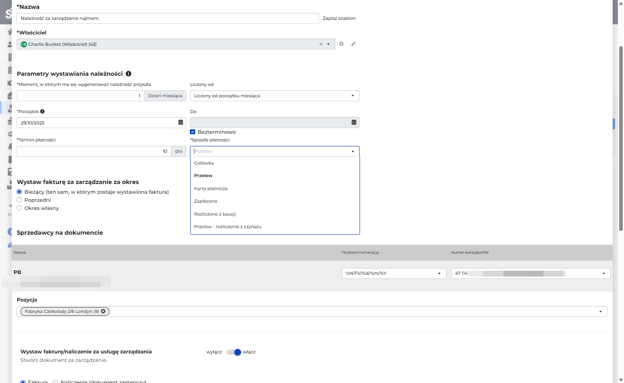Choose Przelew - rozliczenie z czynszu option
The image size is (624, 383).
tap(275, 227)
